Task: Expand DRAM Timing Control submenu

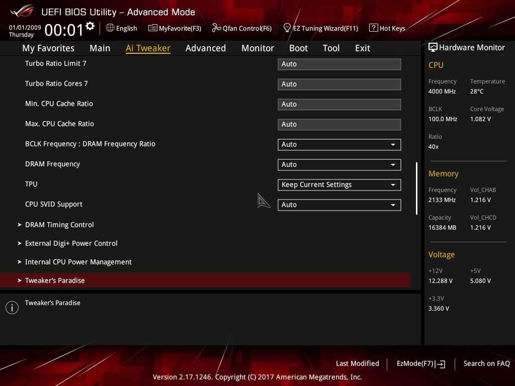Action: coord(59,225)
